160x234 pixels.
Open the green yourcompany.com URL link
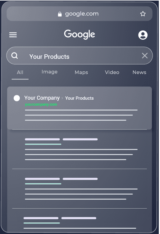41,104
